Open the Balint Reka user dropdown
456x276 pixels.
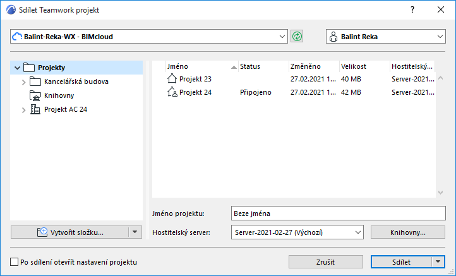point(440,37)
